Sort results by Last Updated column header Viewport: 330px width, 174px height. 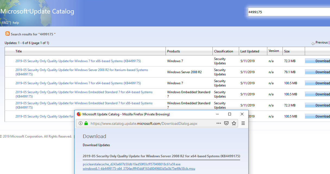[x=250, y=51]
